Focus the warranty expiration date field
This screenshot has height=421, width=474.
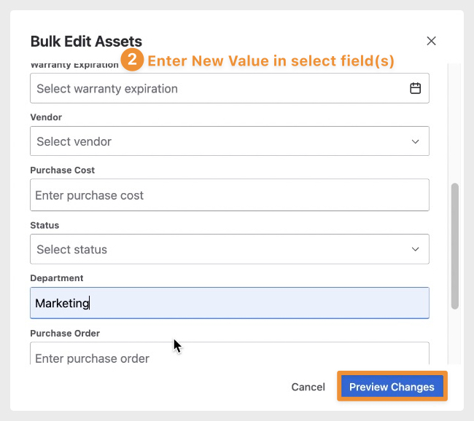coord(219,89)
